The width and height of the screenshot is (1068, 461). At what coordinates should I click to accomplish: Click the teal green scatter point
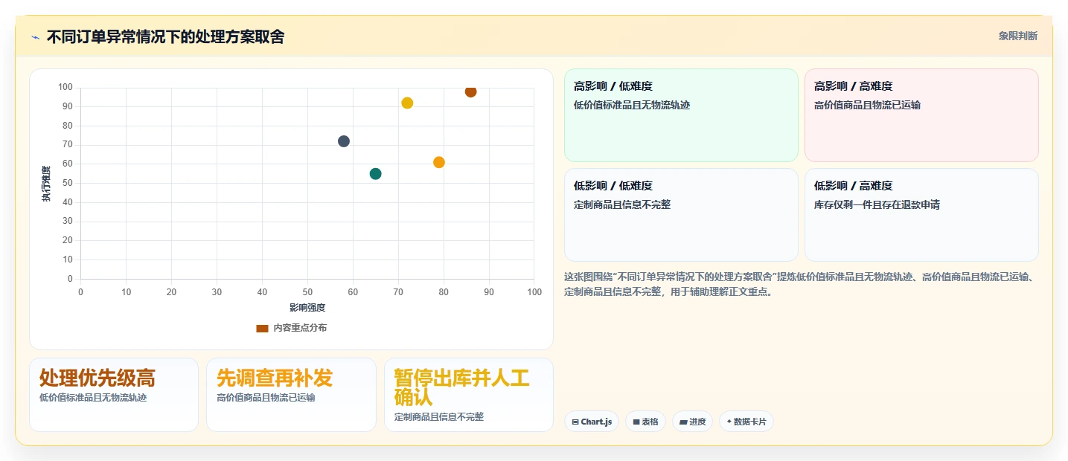(x=375, y=174)
